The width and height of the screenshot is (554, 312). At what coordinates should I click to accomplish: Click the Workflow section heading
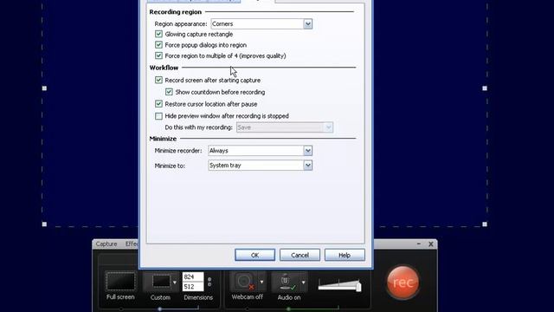pos(164,68)
